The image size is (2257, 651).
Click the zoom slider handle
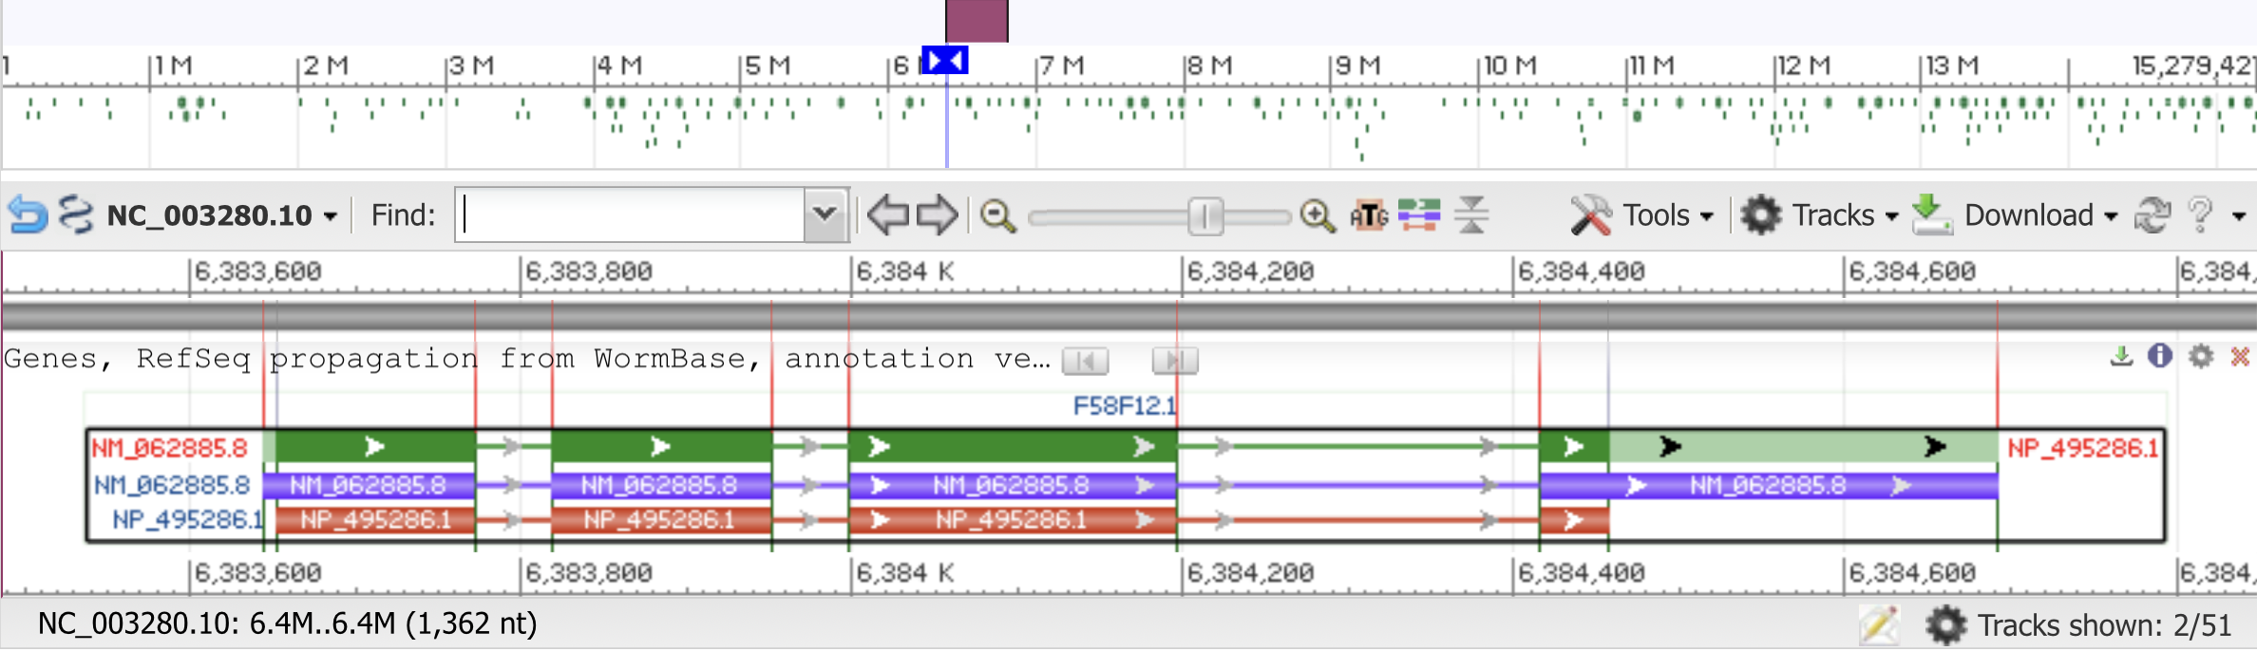1205,216
